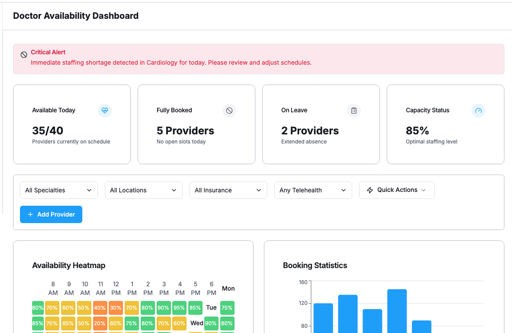Image resolution: width=512 pixels, height=333 pixels.
Task: Click the 95% green heatmap cell
Action: pos(179,308)
